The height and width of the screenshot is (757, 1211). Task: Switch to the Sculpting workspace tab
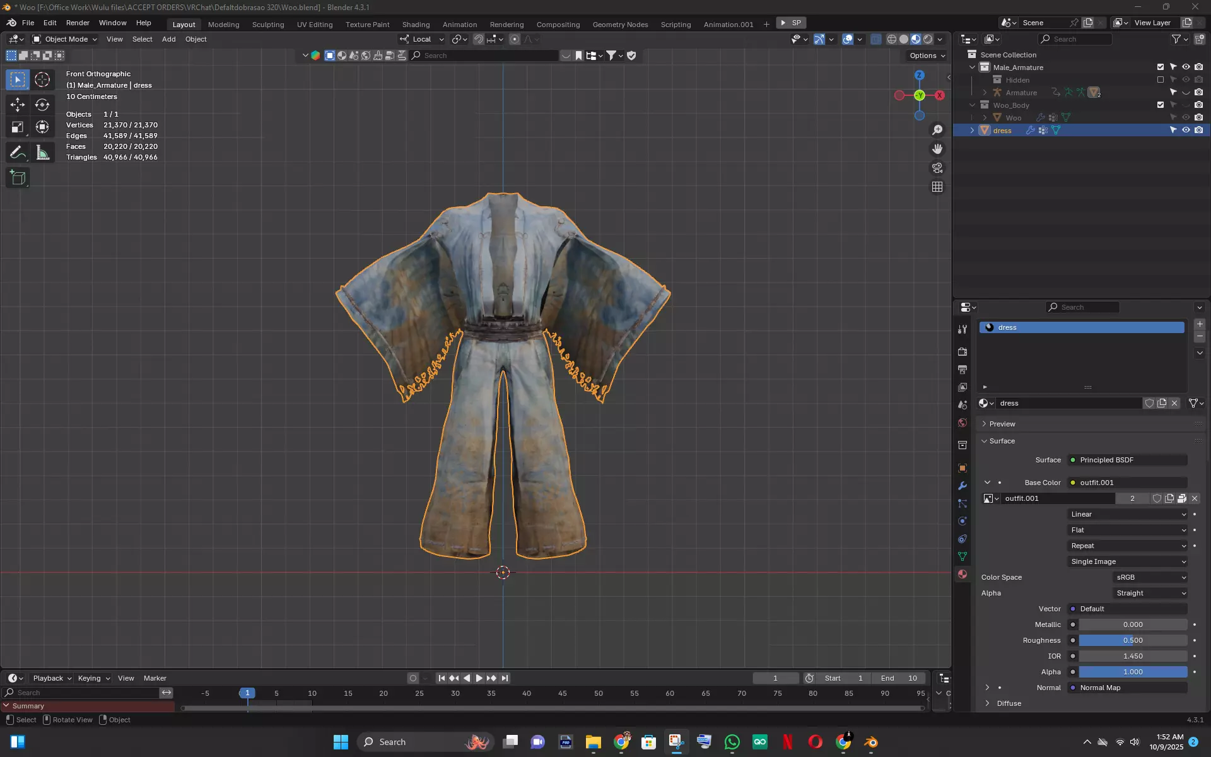point(268,25)
